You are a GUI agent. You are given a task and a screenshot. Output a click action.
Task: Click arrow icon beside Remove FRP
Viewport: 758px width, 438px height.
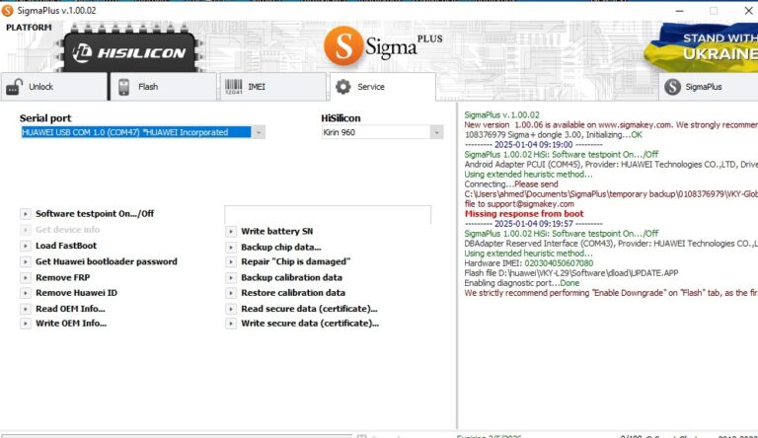pos(25,277)
